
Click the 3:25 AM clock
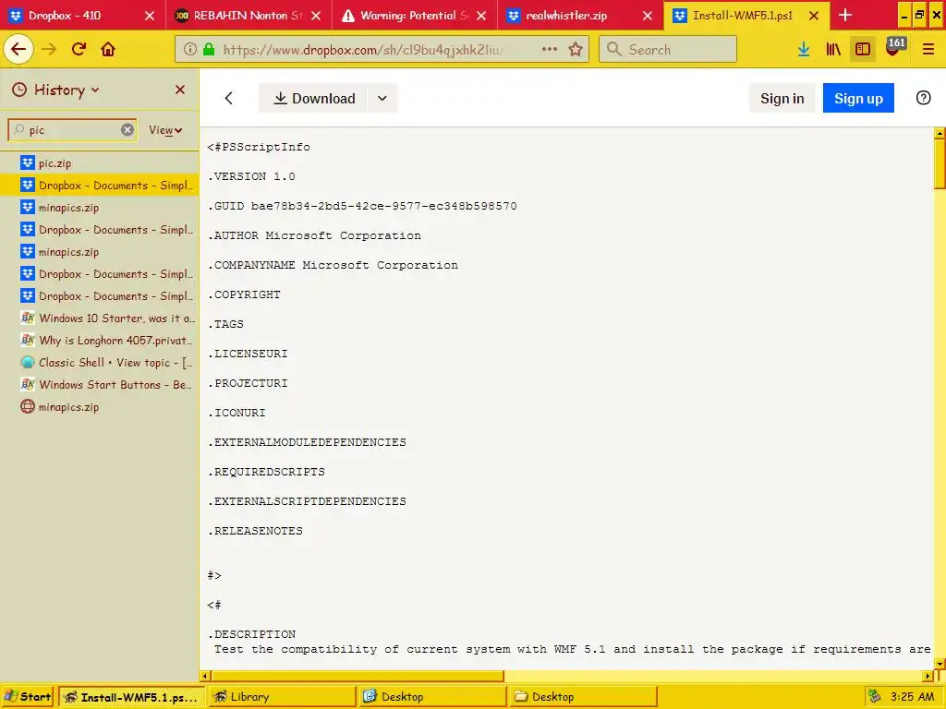point(912,697)
